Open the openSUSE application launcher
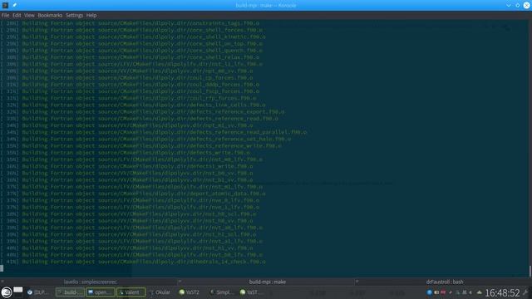This screenshot has height=299, width=532. point(6,292)
